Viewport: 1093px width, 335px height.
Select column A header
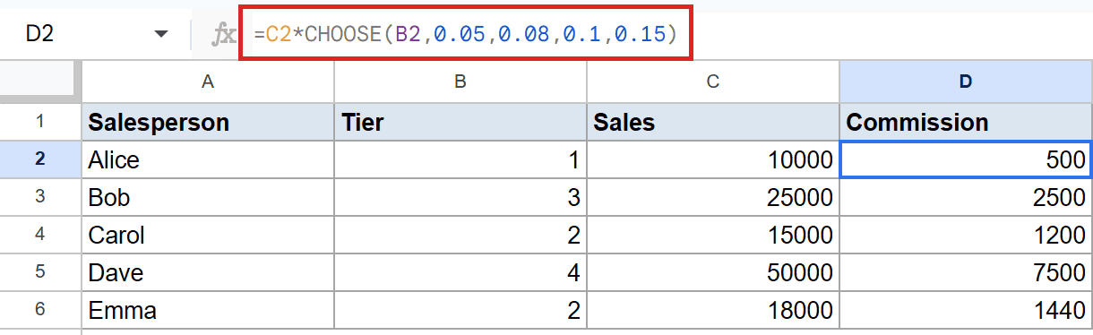[x=208, y=82]
